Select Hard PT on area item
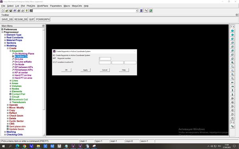The height and width of the screenshot is (149, 239). [23, 78]
